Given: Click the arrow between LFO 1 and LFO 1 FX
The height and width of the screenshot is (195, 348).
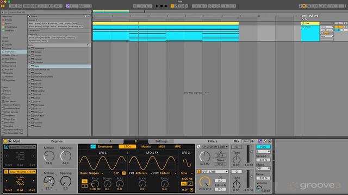Looking at the screenshot, I should 127,153.
